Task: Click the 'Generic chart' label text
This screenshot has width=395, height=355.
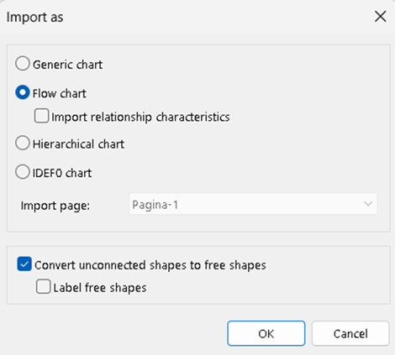Action: click(67, 65)
